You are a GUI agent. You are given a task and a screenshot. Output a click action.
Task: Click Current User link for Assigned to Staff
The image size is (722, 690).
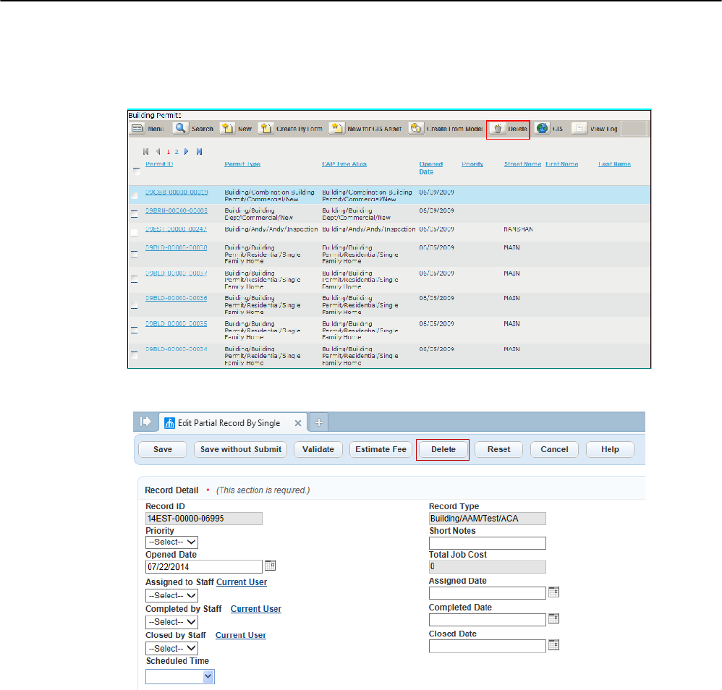tap(242, 582)
